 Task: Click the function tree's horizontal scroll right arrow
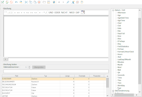click(137, 95)
